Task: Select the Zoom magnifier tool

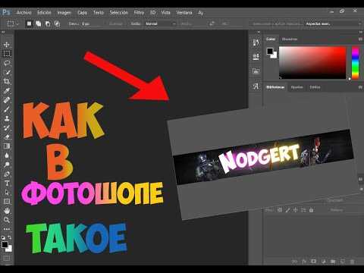Action: [x=7, y=220]
